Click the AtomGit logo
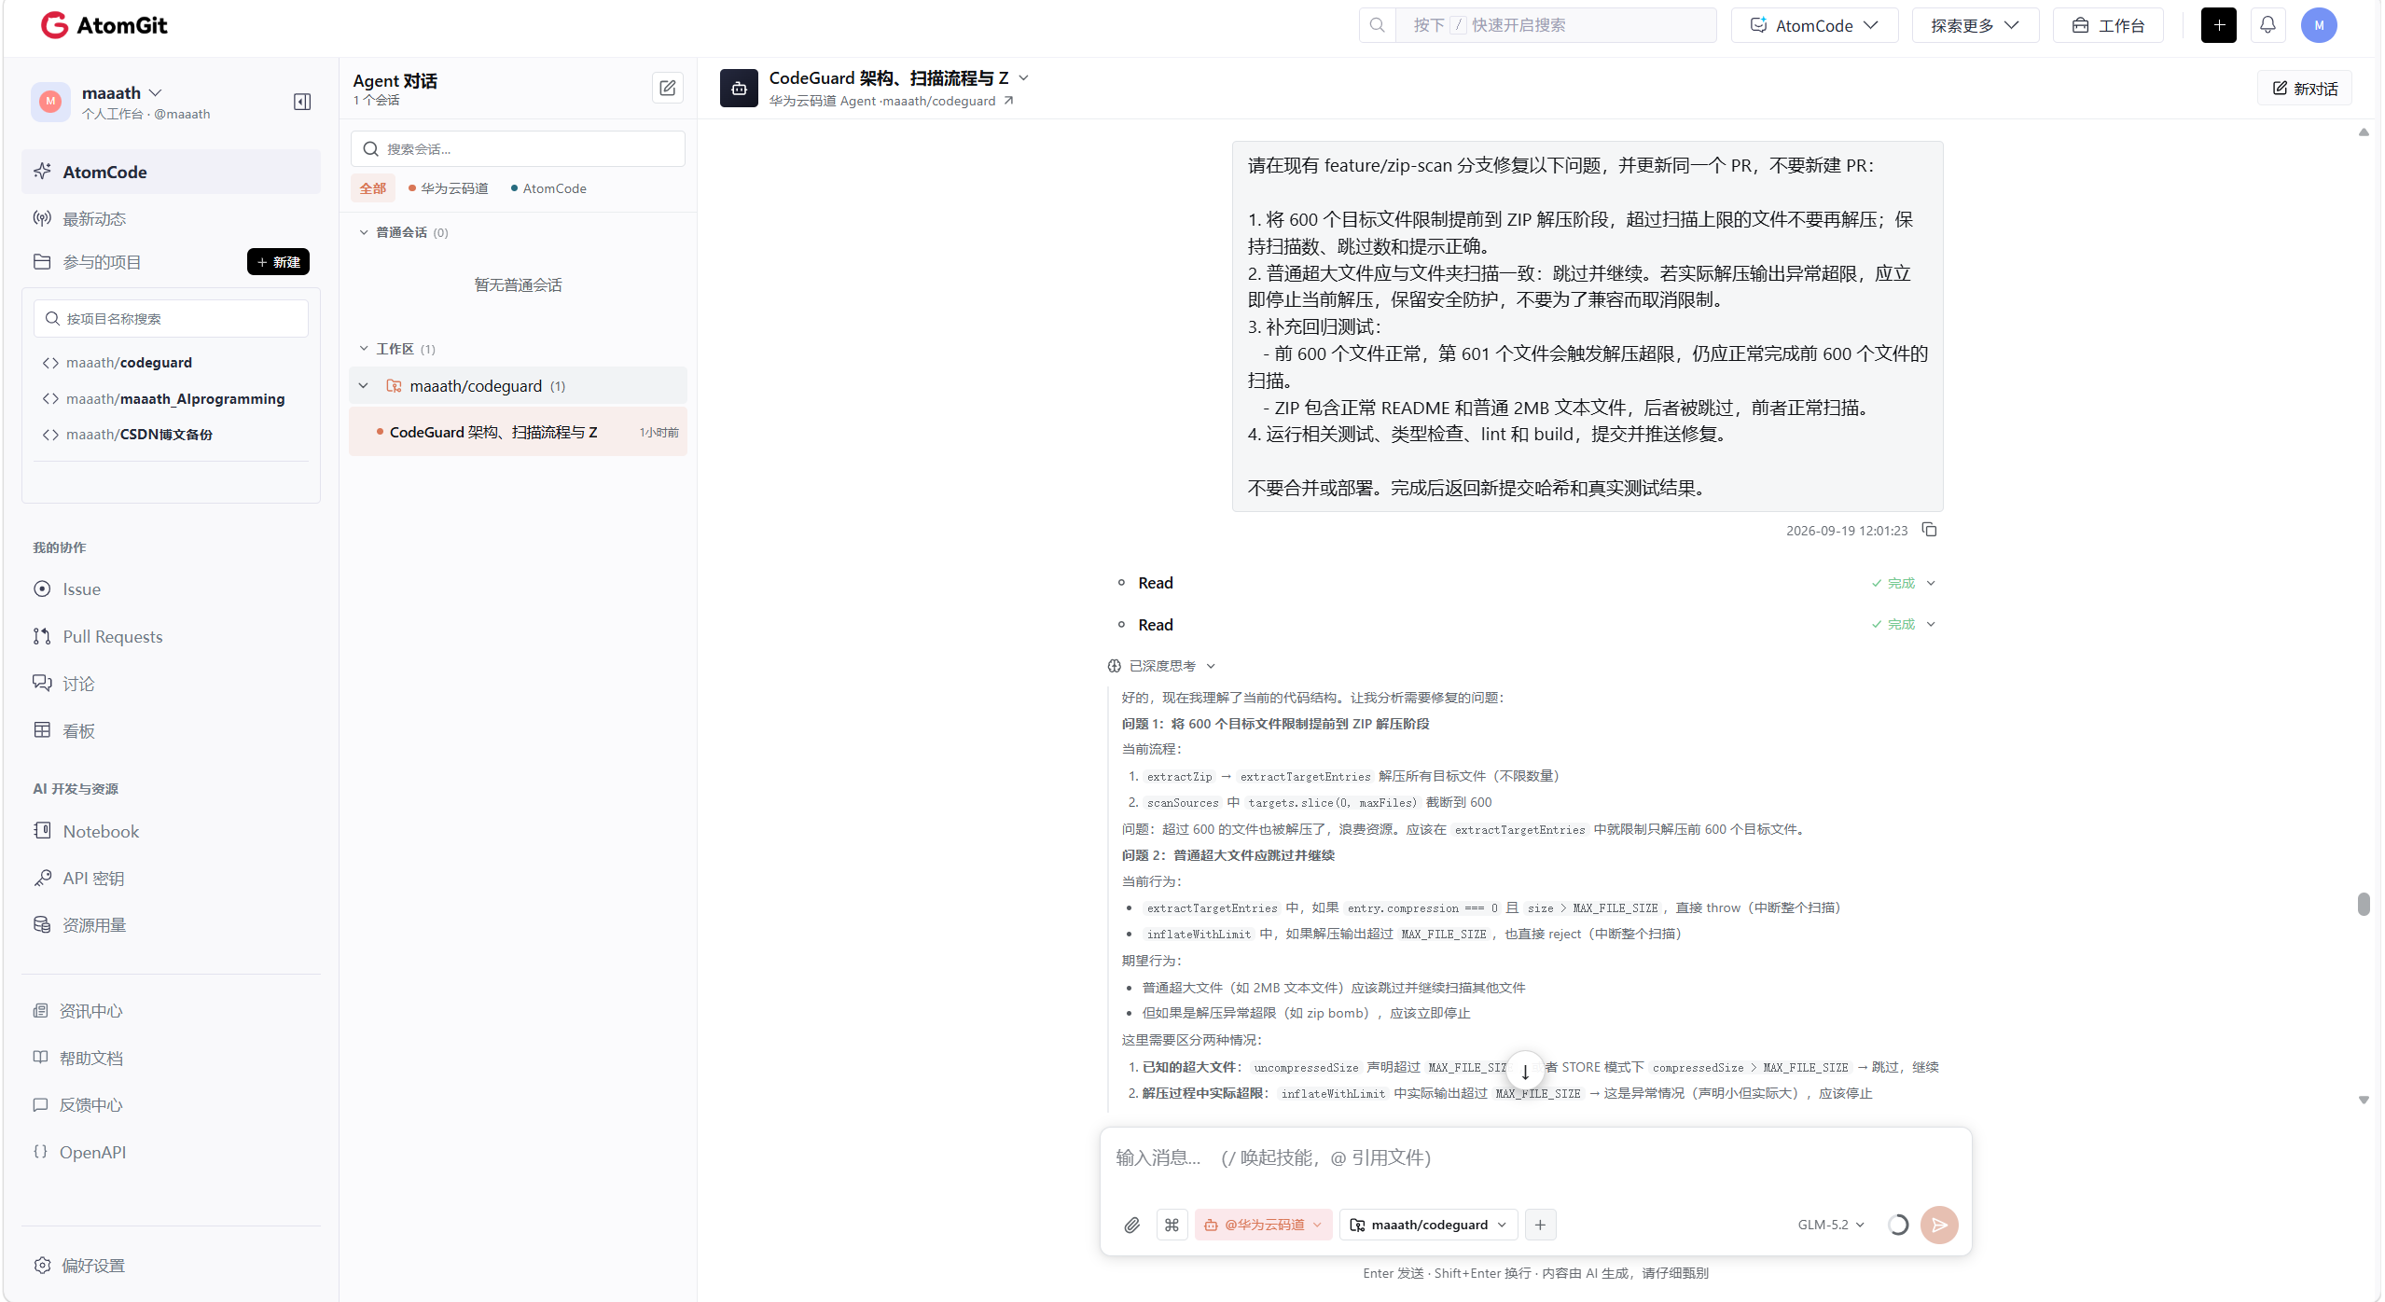The image size is (2385, 1302). click(x=104, y=25)
